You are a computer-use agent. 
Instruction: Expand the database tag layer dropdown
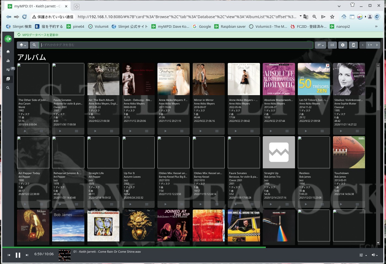[23, 45]
